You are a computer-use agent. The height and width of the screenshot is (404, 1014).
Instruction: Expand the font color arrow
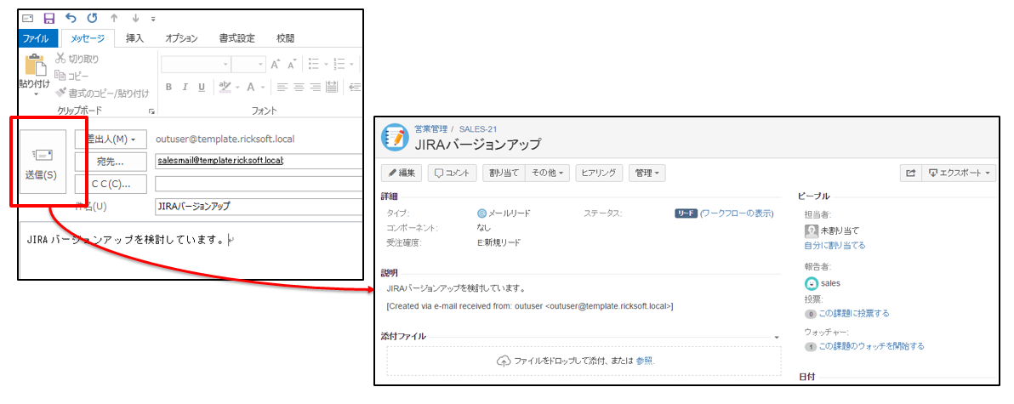tap(263, 88)
